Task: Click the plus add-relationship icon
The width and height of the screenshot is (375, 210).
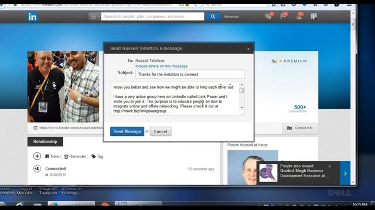Action: (37, 156)
